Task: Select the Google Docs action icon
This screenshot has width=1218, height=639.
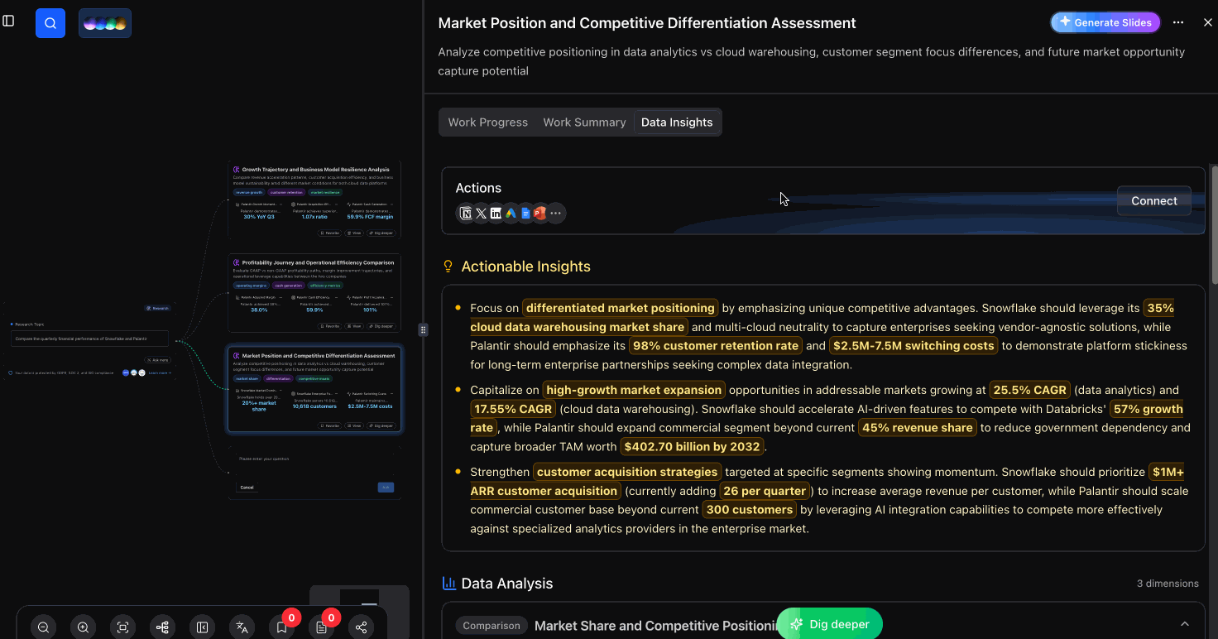Action: click(525, 213)
